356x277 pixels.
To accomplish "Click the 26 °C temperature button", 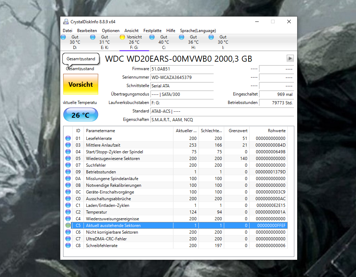I will (x=81, y=115).
